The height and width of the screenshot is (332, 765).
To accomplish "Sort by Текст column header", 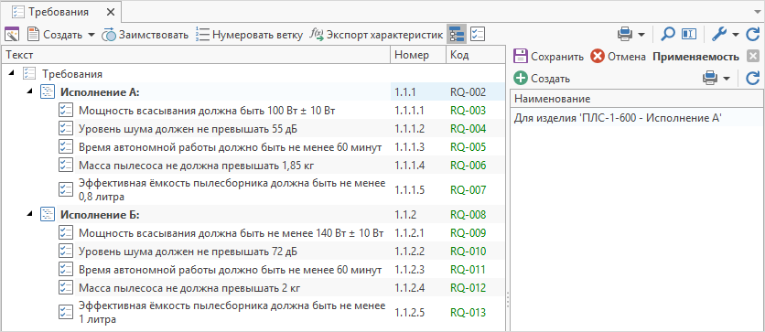I will [196, 55].
